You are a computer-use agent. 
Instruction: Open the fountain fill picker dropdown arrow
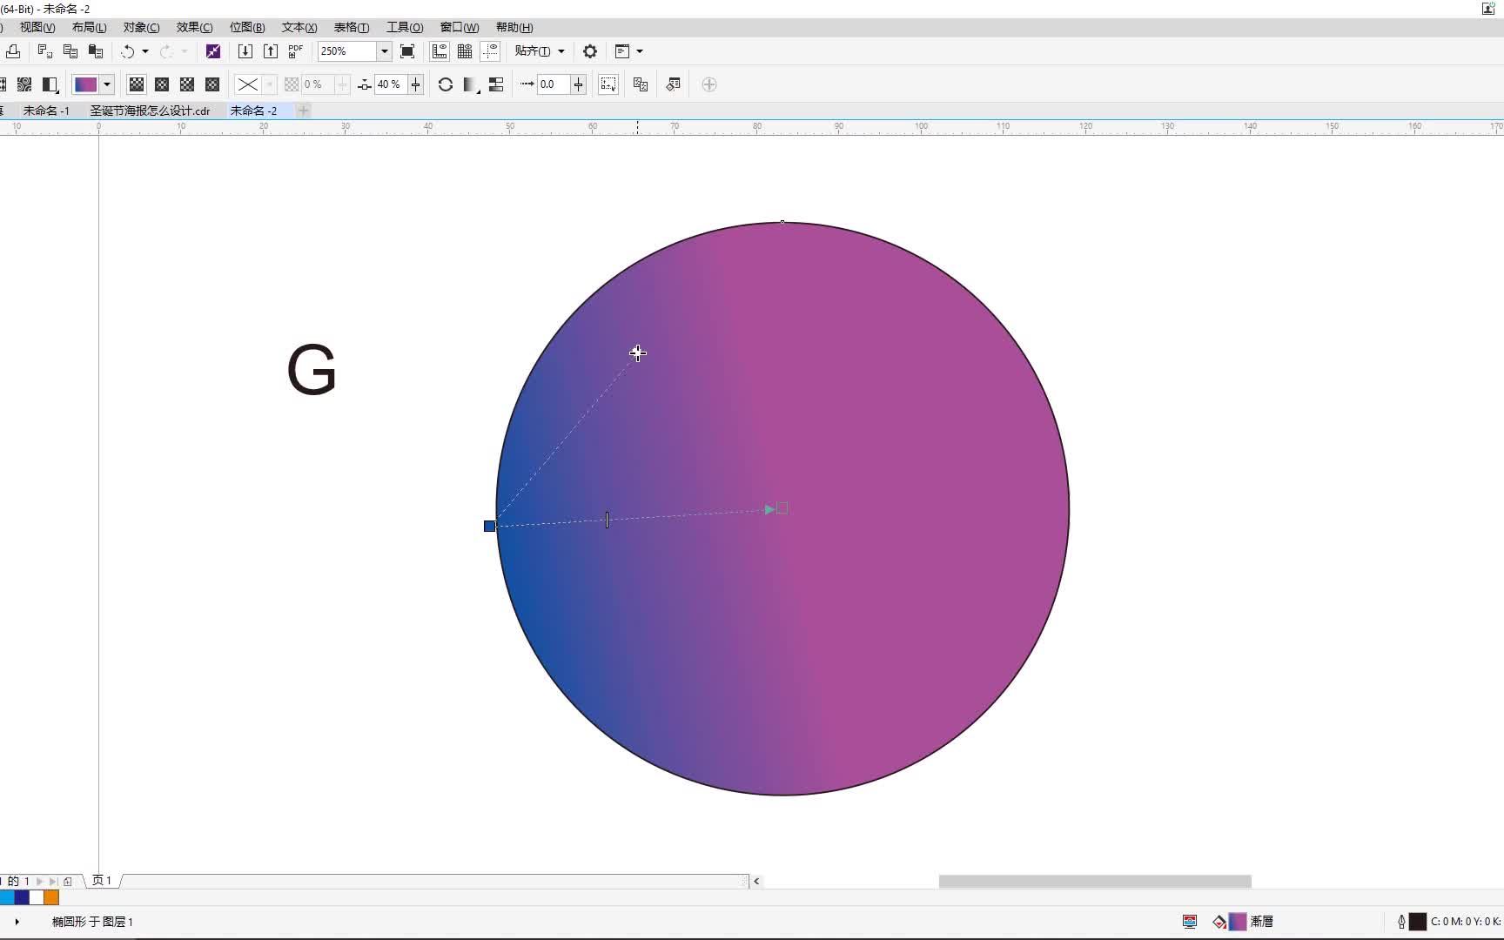pyautogui.click(x=107, y=84)
